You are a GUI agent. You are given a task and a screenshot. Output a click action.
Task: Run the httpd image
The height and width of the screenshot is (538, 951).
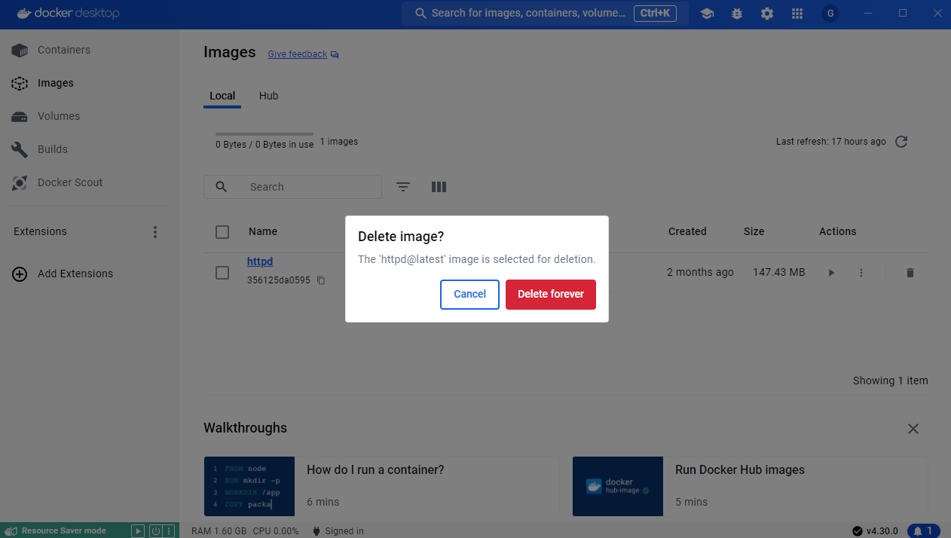point(831,273)
